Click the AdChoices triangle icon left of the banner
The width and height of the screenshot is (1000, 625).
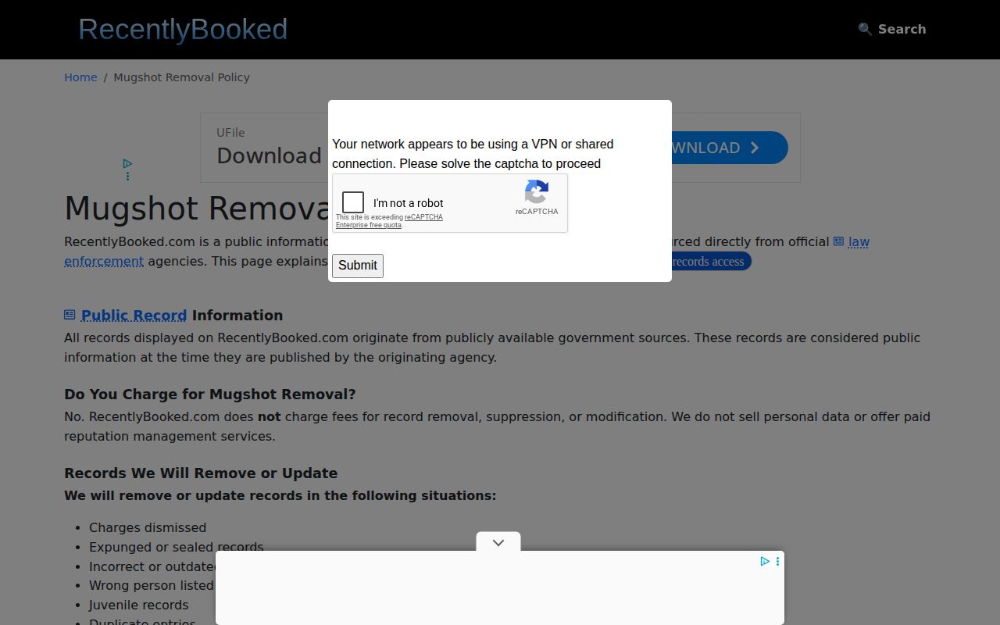127,163
